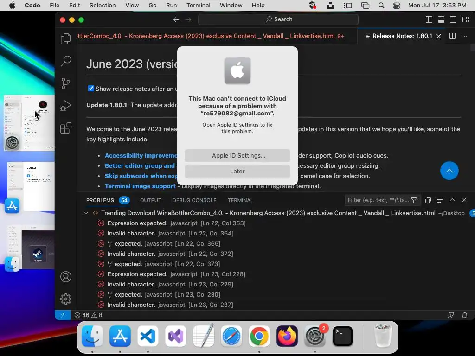Open Terminal image support link
475x356 pixels.
[140, 186]
